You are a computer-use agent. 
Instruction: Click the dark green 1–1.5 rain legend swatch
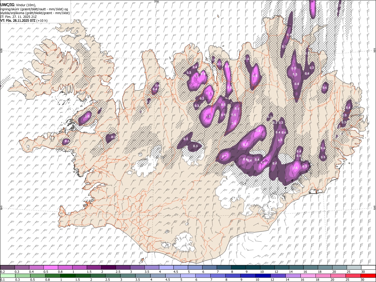click(68, 276)
